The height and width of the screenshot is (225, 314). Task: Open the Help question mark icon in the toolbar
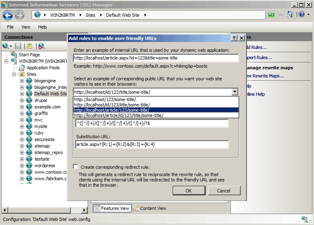301,15
